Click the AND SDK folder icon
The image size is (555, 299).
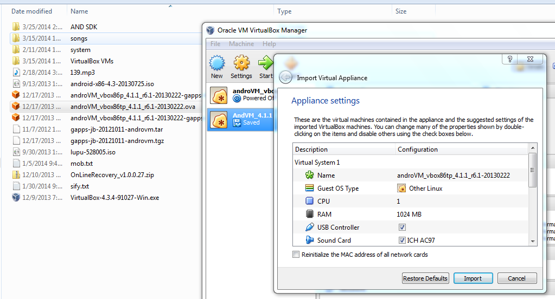pyautogui.click(x=16, y=27)
